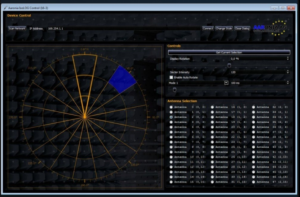
Task: Click the Change Style button
Action: (x=224, y=28)
